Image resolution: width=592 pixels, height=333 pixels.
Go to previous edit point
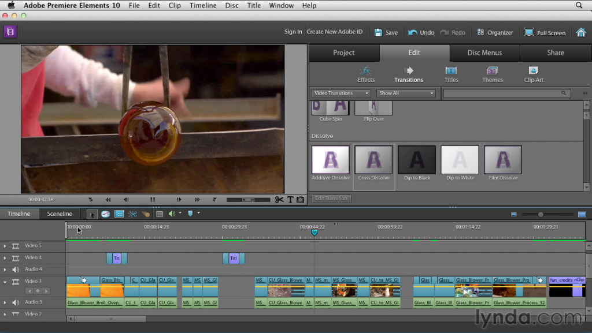(x=91, y=200)
